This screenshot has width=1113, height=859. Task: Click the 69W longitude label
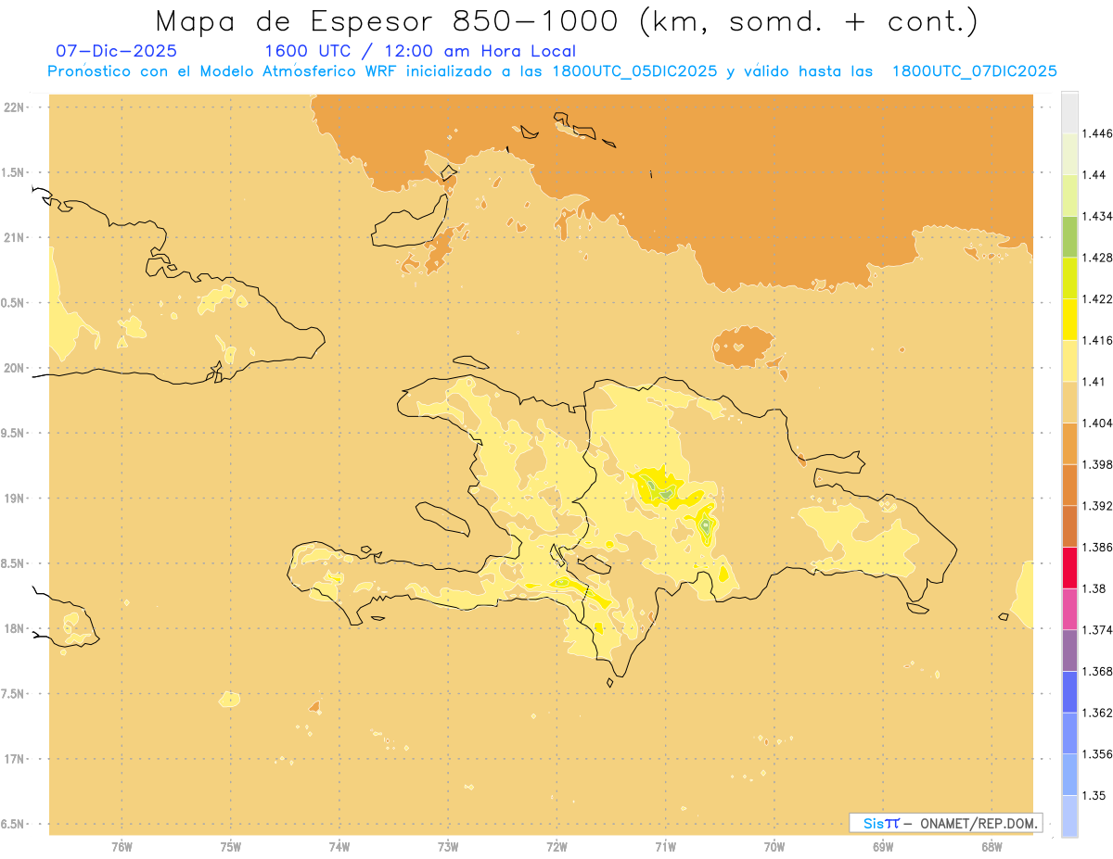click(883, 846)
